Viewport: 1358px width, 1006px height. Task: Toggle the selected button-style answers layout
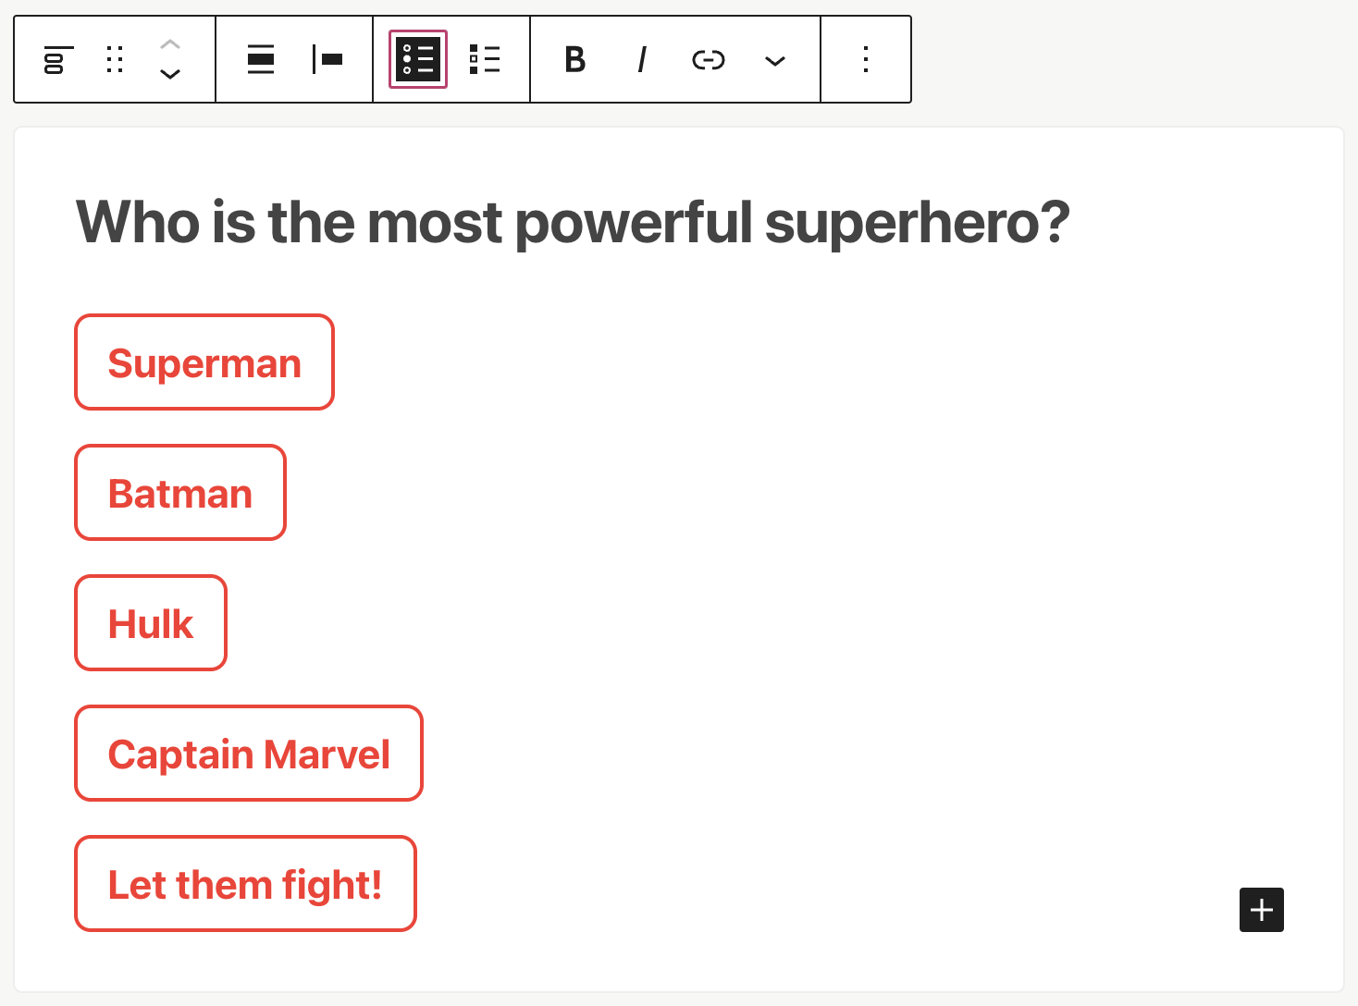(418, 60)
